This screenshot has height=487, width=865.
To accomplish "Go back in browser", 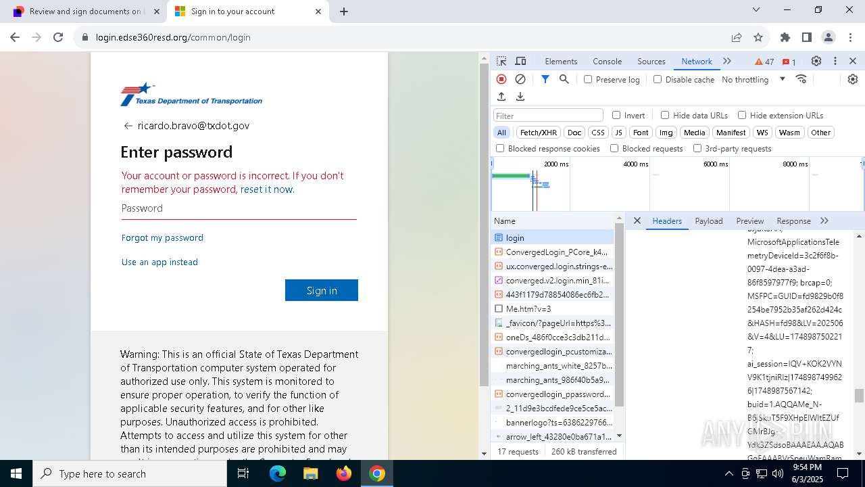I will pos(15,37).
